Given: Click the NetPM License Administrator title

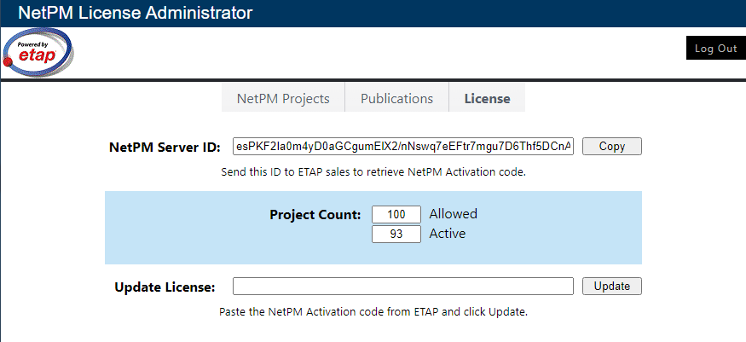Looking at the screenshot, I should pos(135,13).
